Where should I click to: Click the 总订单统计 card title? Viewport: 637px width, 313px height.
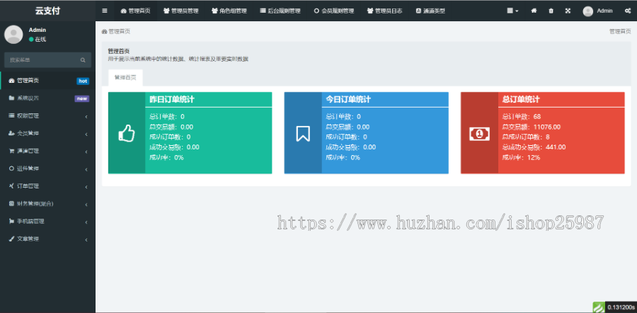[521, 100]
